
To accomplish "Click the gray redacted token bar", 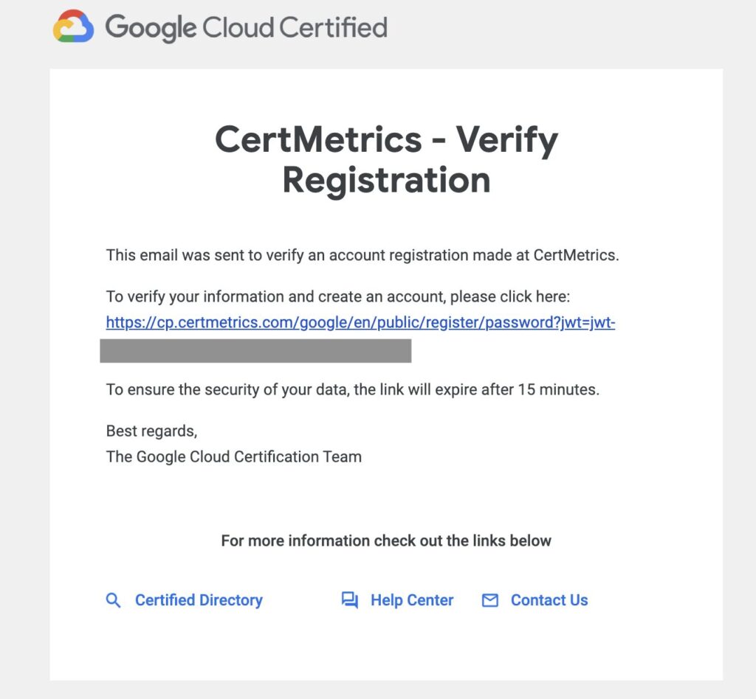I will click(255, 350).
